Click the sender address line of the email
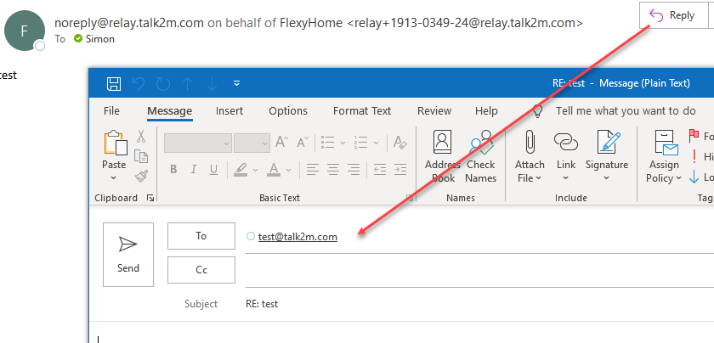The image size is (714, 343). (319, 23)
